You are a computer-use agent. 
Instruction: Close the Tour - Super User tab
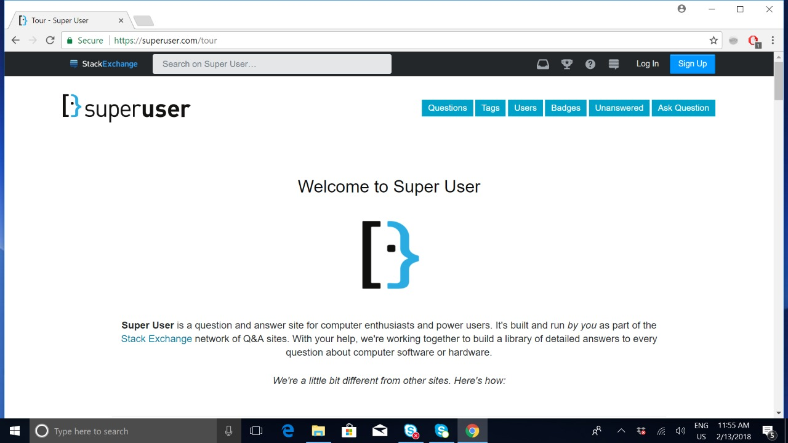[121, 20]
